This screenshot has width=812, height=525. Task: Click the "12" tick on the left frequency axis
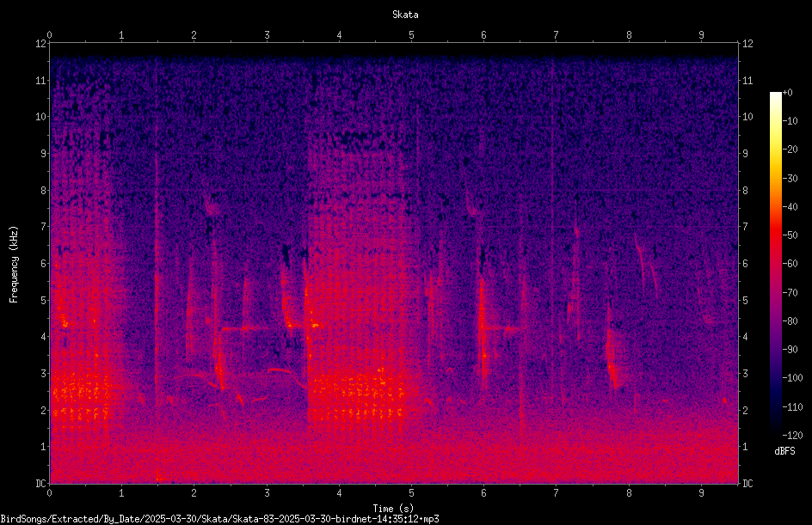[x=40, y=44]
